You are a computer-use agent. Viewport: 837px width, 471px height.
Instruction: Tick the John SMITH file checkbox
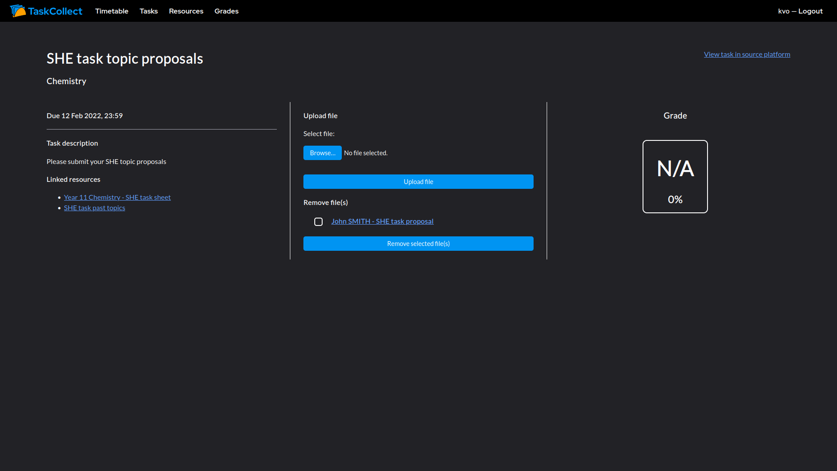[x=319, y=222]
